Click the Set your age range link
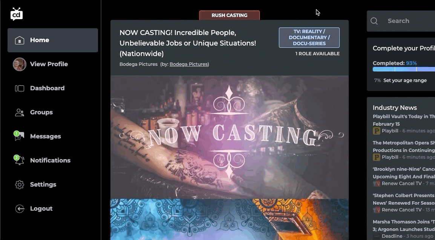This screenshot has height=240, width=435. 405,81
